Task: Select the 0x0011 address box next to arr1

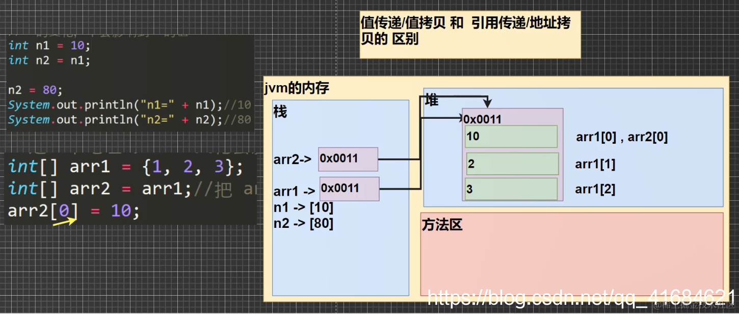Action: click(x=349, y=188)
